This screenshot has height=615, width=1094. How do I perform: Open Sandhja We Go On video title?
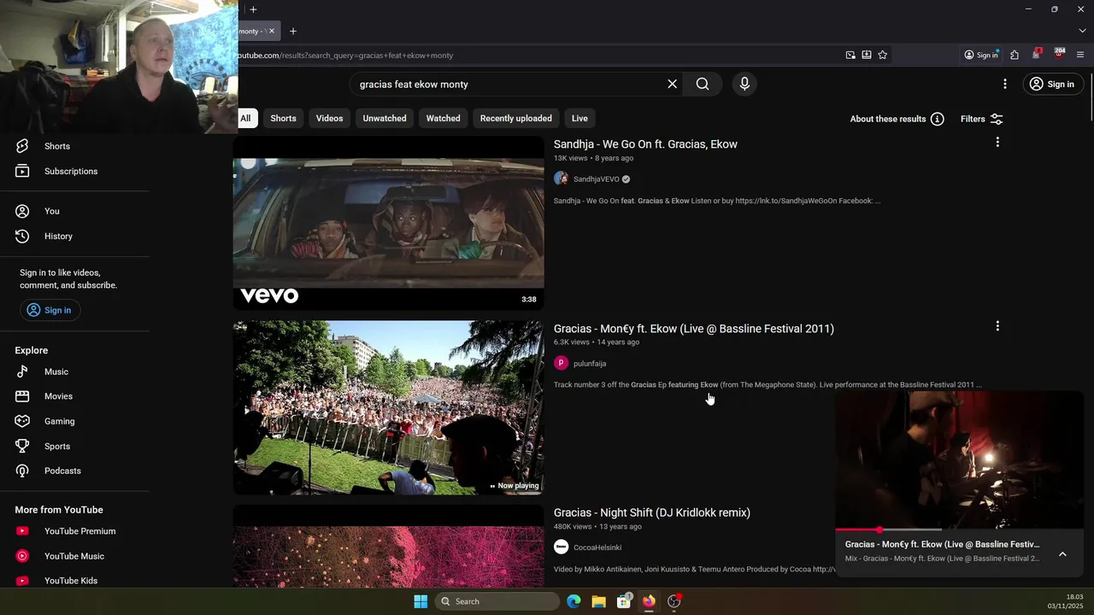click(645, 144)
